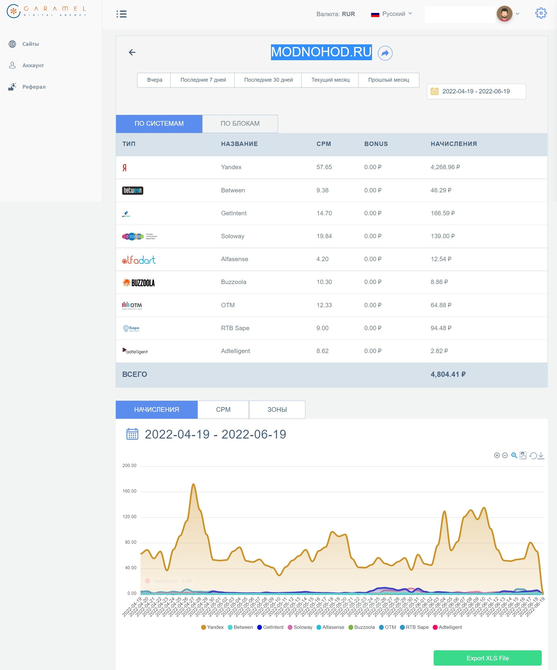This screenshot has height=670, width=557.
Task: Click the Sape logo in the table
Action: click(x=132, y=328)
